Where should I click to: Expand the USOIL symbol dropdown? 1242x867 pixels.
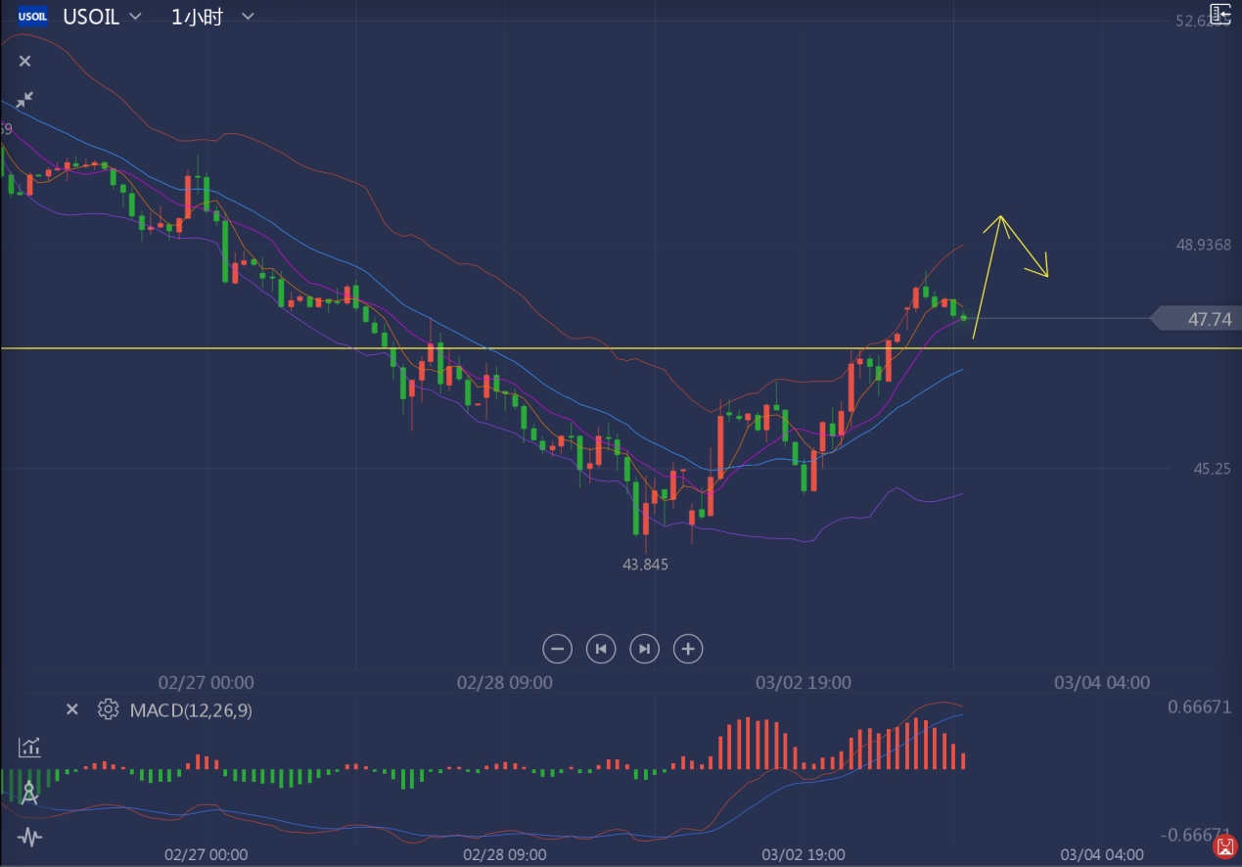pos(135,17)
